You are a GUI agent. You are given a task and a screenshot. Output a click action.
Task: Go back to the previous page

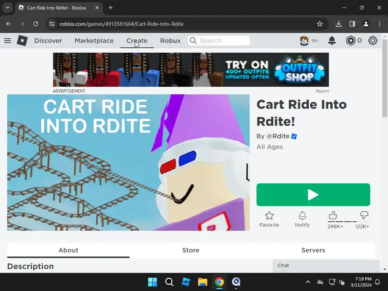click(8, 24)
